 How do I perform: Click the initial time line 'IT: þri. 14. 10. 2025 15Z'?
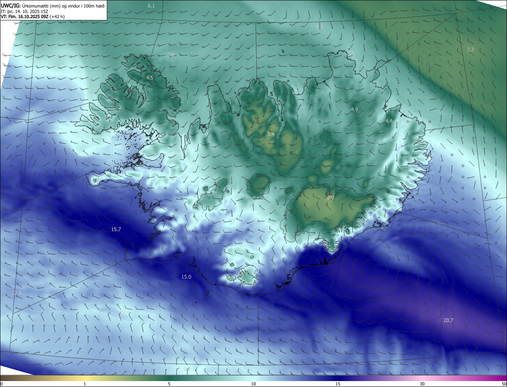[25, 11]
